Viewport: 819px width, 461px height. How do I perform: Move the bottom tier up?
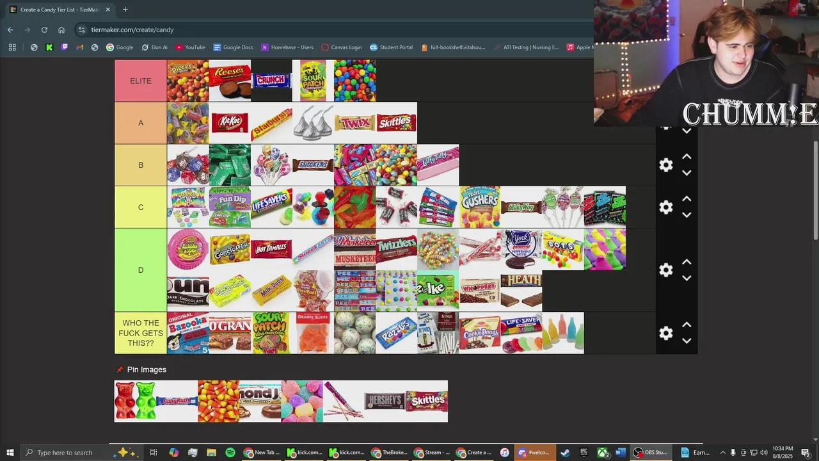(x=687, y=325)
